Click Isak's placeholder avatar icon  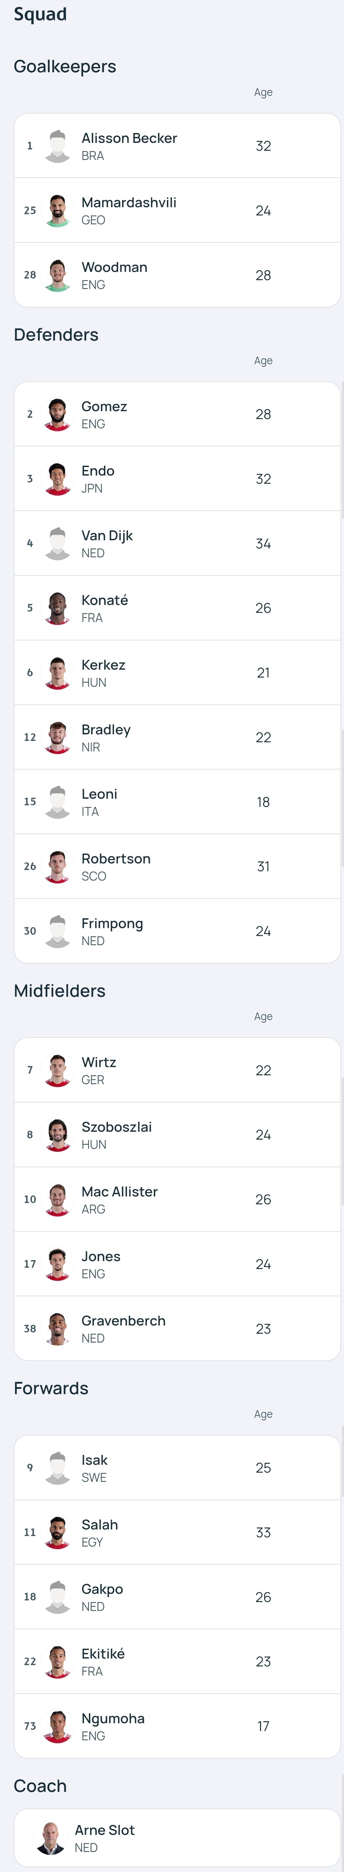(x=57, y=1468)
